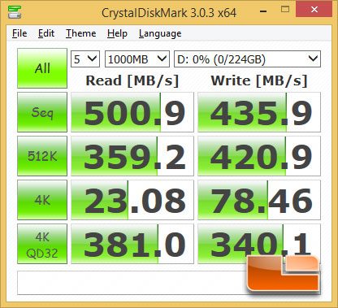Start the Seq benchmark test
Image resolution: width=338 pixels, height=308 pixels.
pyautogui.click(x=42, y=112)
